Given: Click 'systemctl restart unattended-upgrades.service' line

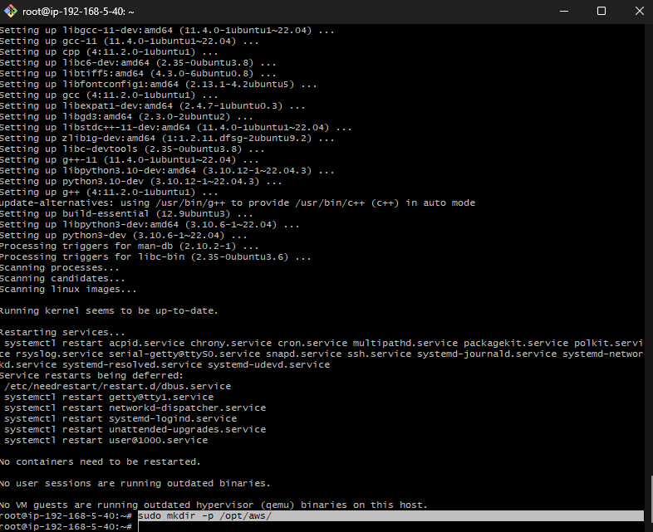Looking at the screenshot, I should coord(135,430).
